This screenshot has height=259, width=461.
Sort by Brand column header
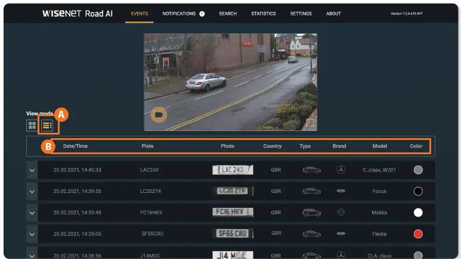(x=339, y=146)
